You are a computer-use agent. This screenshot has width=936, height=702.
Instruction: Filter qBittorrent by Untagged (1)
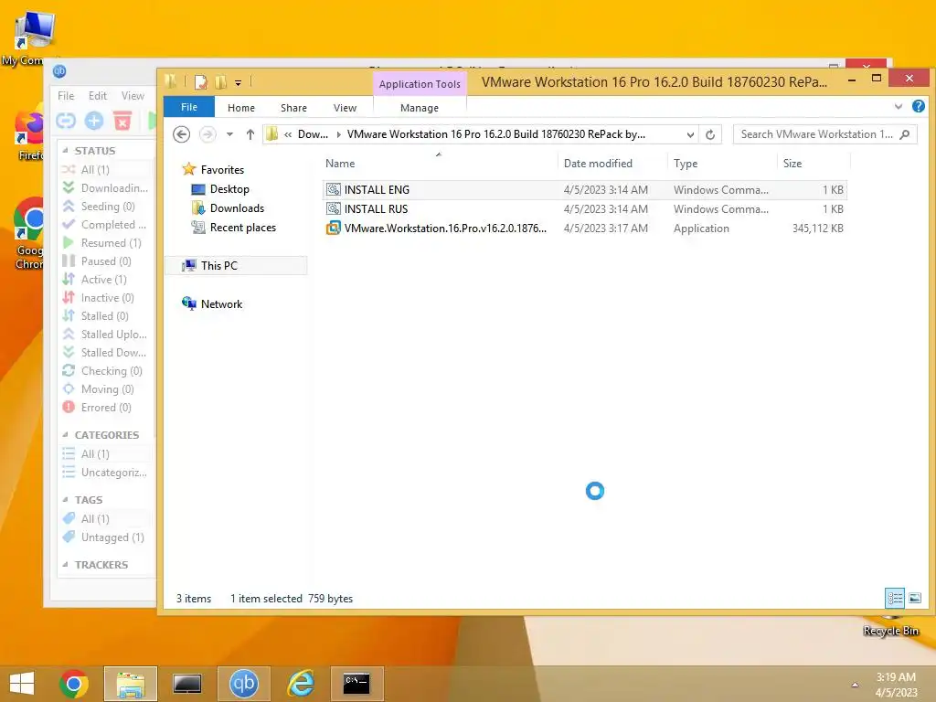(x=106, y=537)
